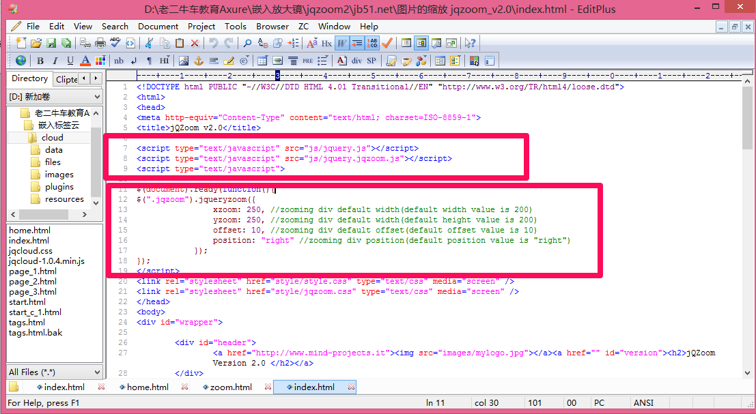756x414 pixels.
Task: Click the column ruler above the editor
Action: pyautogui.click(x=440, y=76)
